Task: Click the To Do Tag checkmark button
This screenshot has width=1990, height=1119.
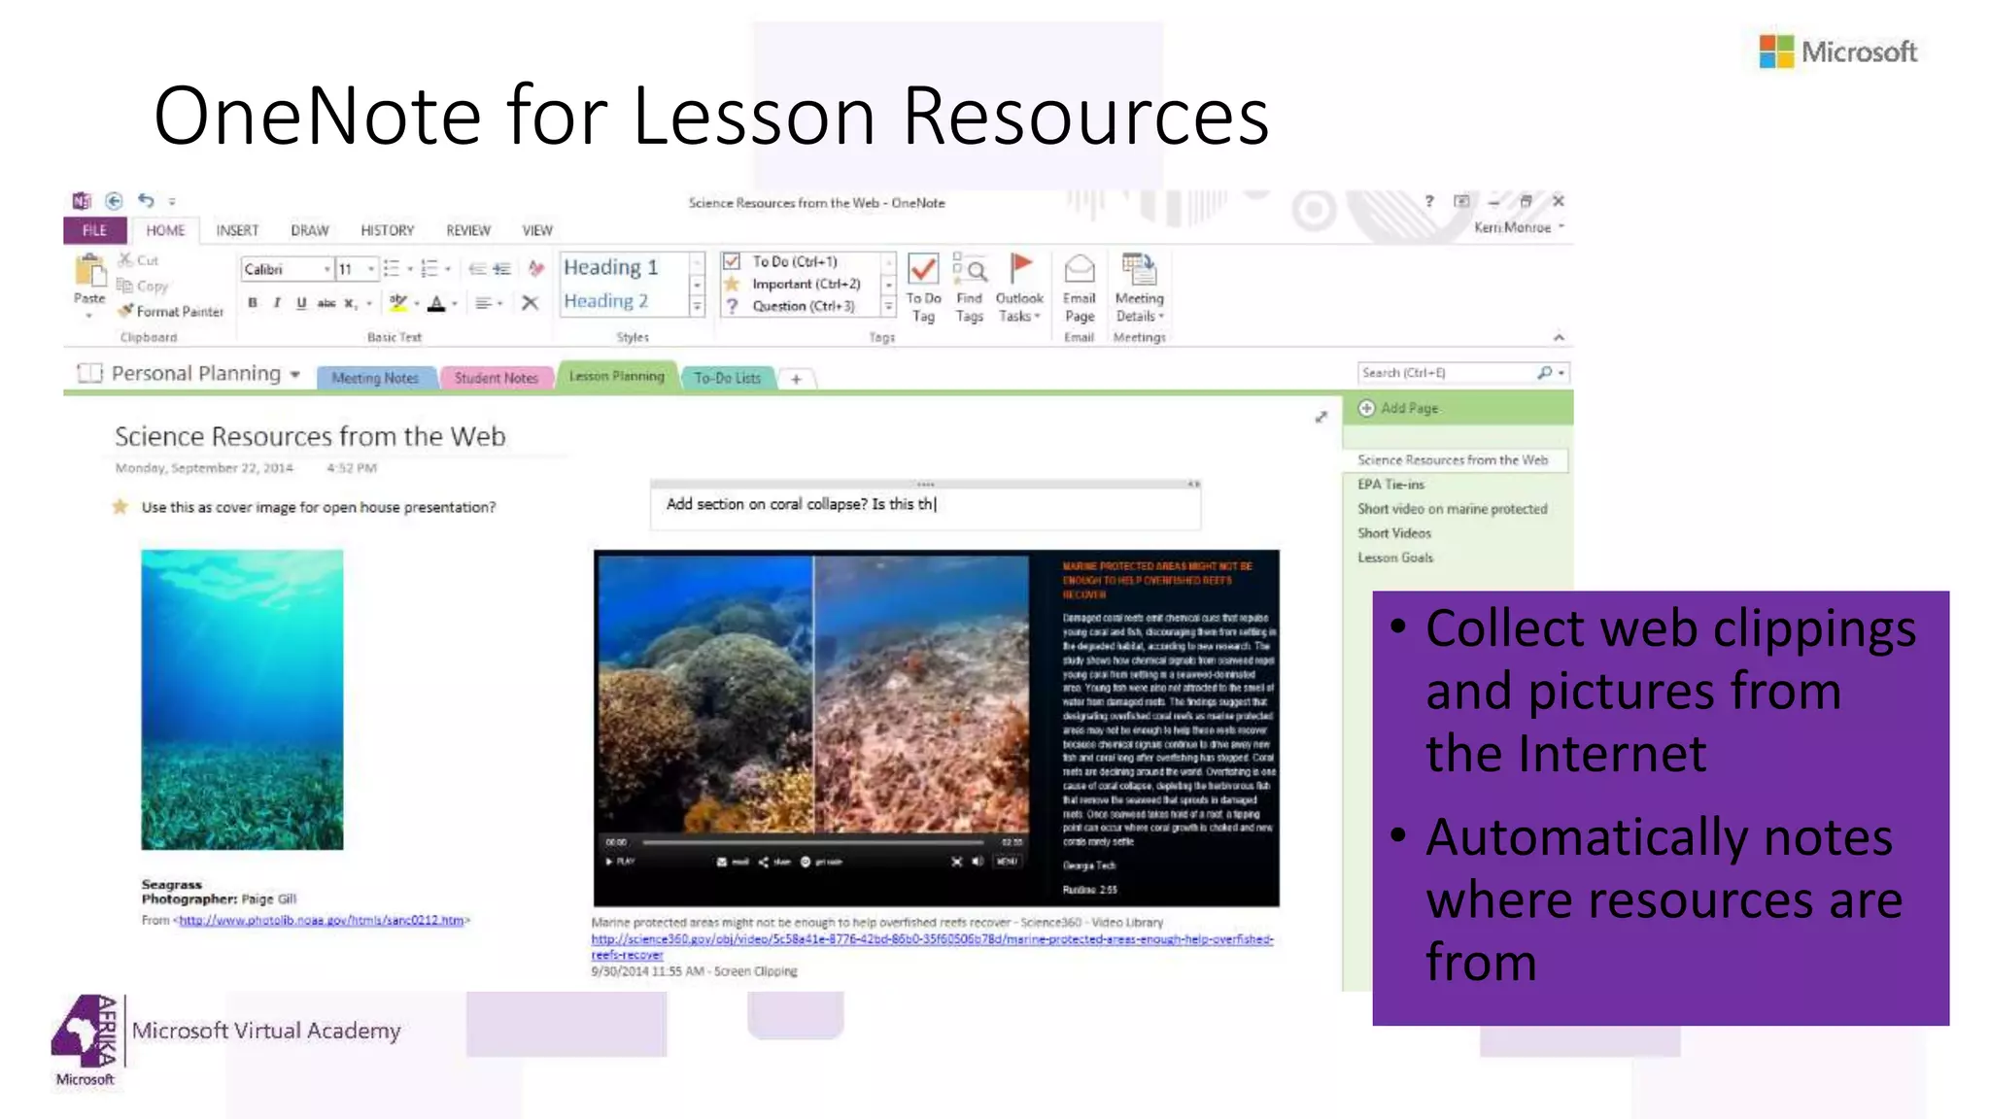Action: coord(923,288)
